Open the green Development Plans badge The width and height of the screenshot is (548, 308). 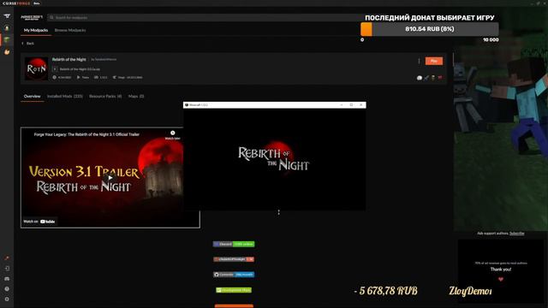(x=234, y=290)
